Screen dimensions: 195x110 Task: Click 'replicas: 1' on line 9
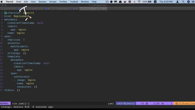16,40
